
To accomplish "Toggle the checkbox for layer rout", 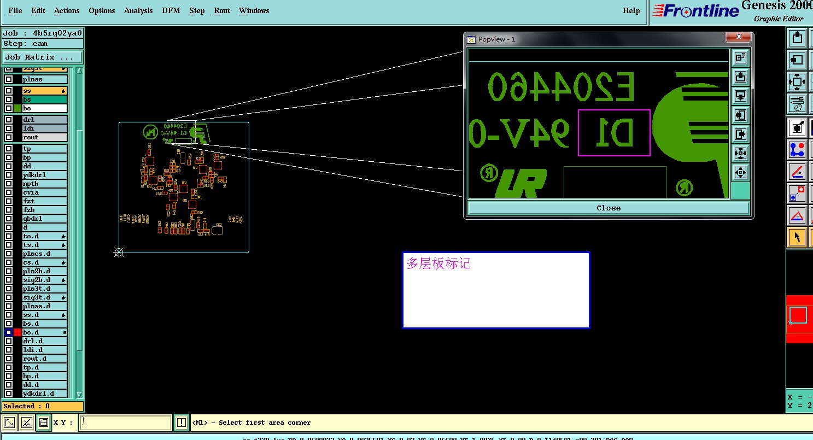I will point(9,137).
